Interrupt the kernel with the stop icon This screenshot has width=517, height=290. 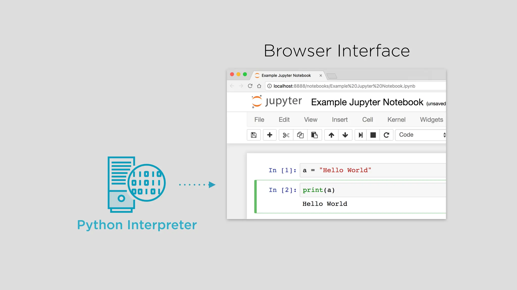coord(373,135)
